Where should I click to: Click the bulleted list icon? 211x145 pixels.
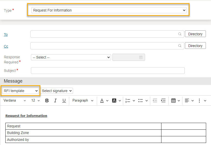pos(140,101)
